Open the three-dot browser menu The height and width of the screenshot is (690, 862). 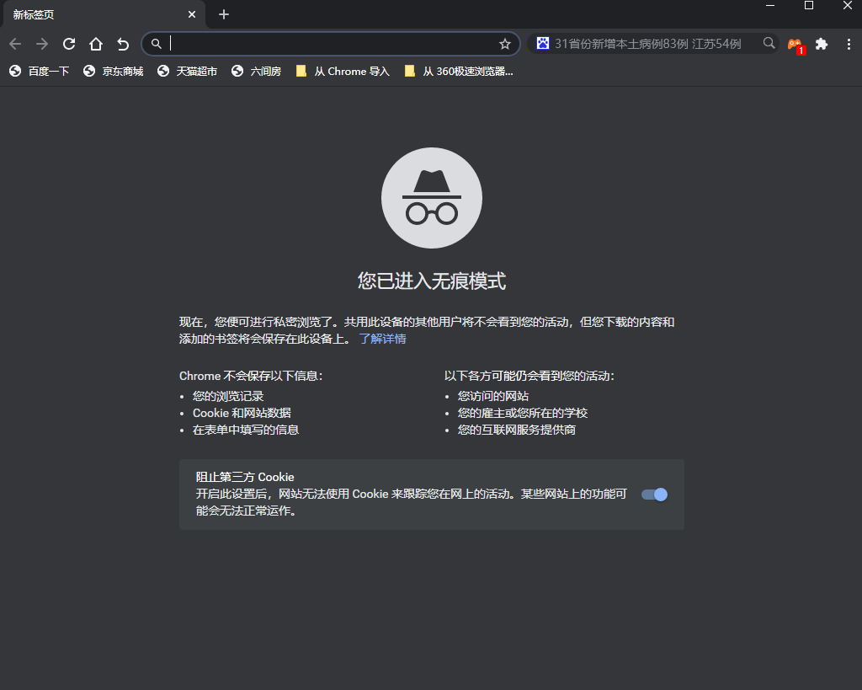pyautogui.click(x=849, y=44)
